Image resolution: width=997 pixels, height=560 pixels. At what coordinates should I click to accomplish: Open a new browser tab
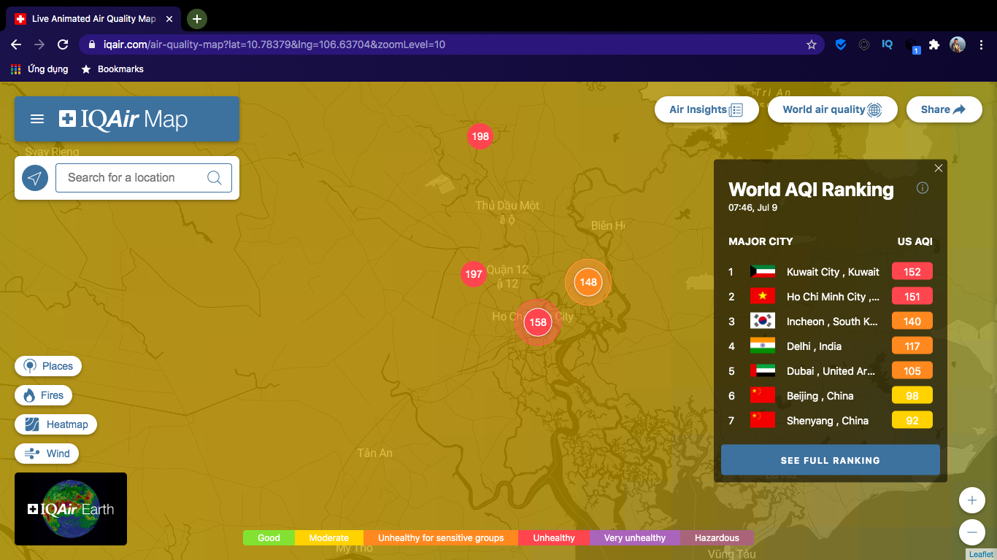(197, 19)
